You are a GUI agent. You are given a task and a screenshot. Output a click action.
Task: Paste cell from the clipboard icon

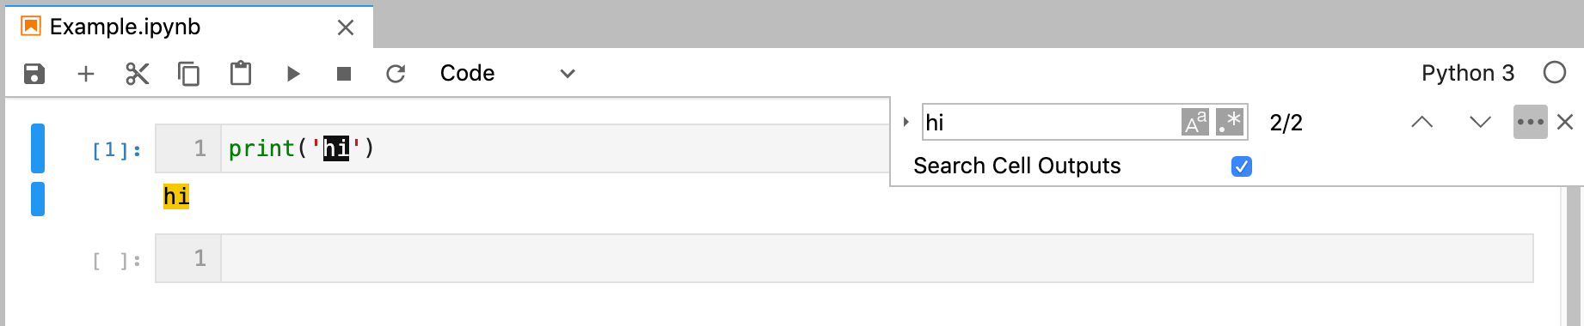tap(241, 74)
